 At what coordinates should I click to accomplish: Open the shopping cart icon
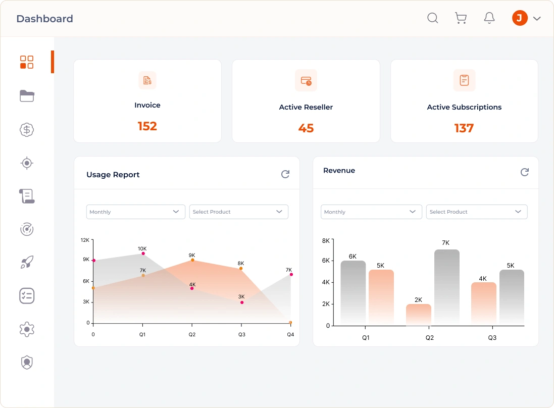tap(461, 18)
